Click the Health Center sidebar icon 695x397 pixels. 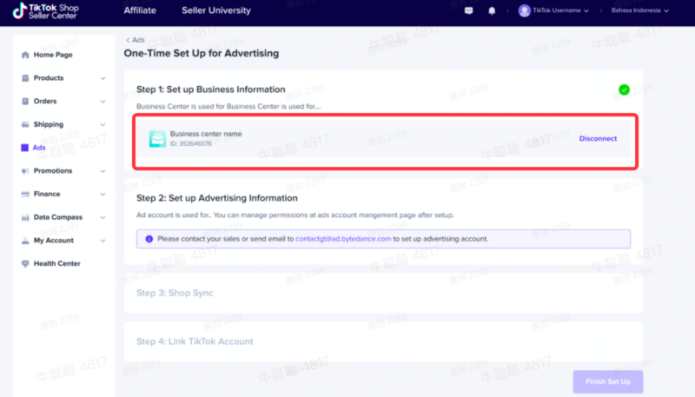click(24, 263)
